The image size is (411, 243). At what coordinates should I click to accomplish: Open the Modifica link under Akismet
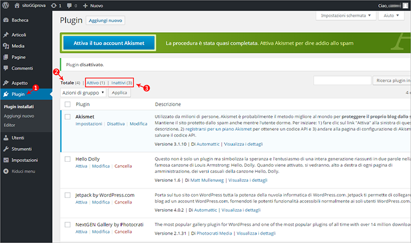click(138, 123)
